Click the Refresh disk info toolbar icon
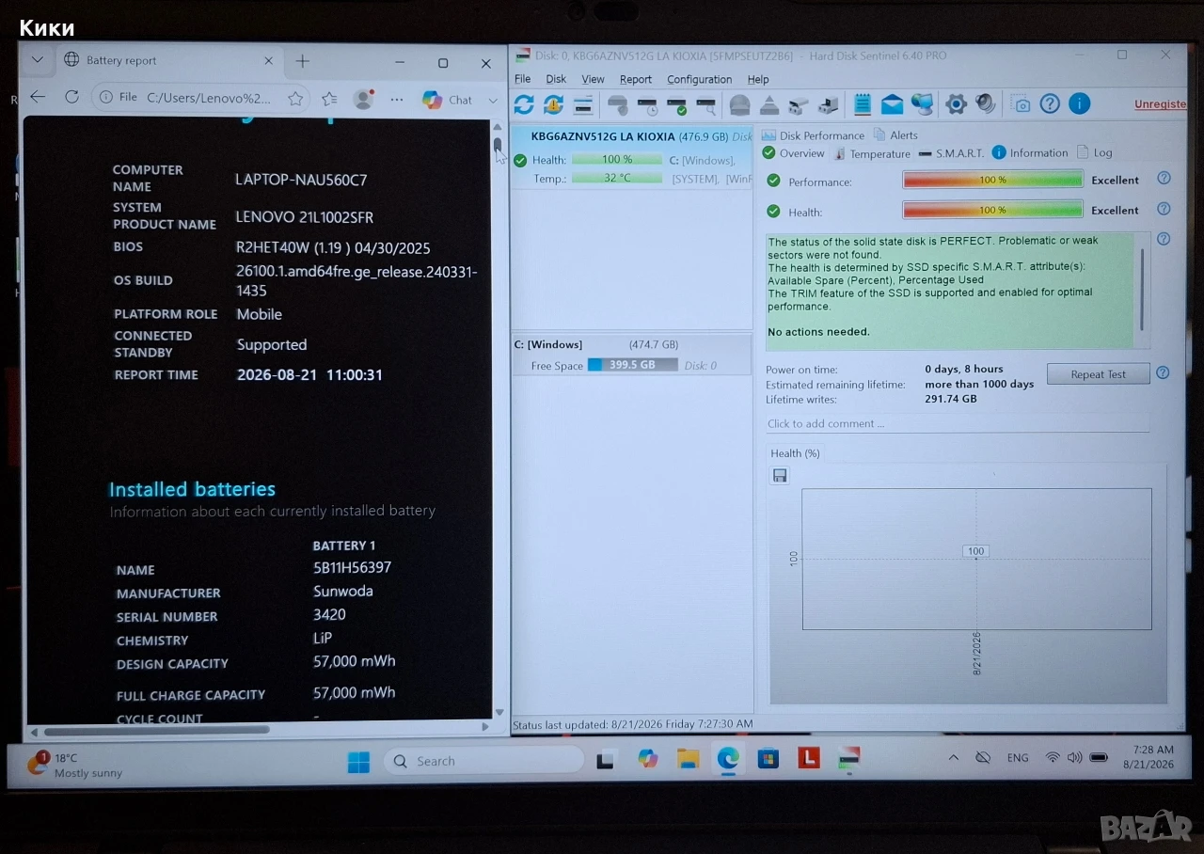Viewport: 1204px width, 854px height. (x=524, y=104)
